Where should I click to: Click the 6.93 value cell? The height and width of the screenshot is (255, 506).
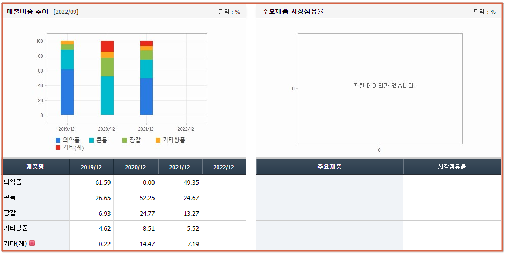point(92,213)
